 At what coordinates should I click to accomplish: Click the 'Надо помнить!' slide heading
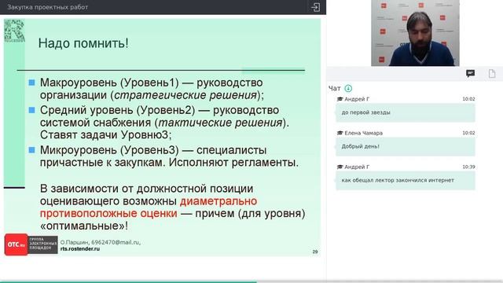83,43
